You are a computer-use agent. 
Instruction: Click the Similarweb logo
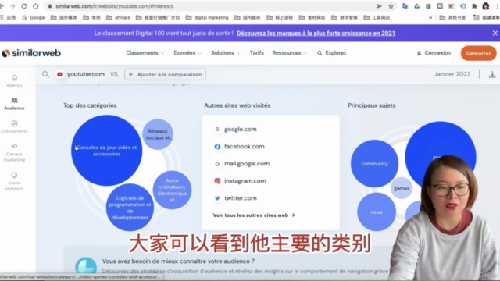pyautogui.click(x=31, y=53)
